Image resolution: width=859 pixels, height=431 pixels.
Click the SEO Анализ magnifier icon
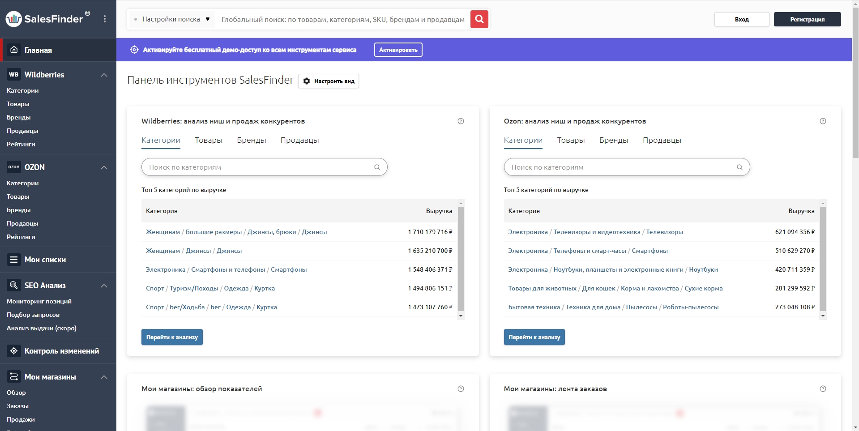pos(14,285)
